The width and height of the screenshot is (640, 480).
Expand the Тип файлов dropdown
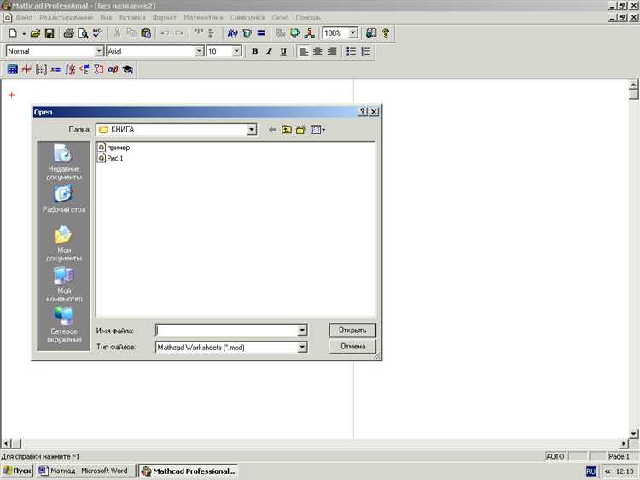pyautogui.click(x=302, y=348)
